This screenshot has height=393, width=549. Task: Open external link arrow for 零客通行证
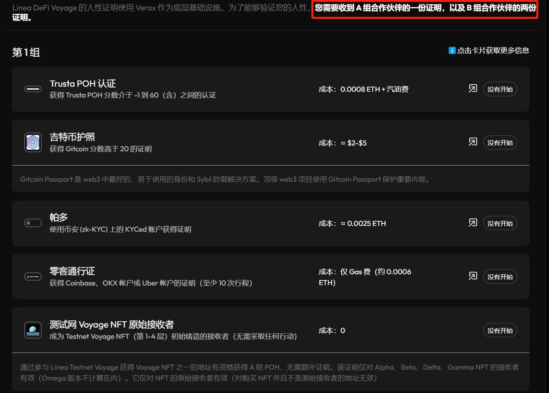coord(473,276)
